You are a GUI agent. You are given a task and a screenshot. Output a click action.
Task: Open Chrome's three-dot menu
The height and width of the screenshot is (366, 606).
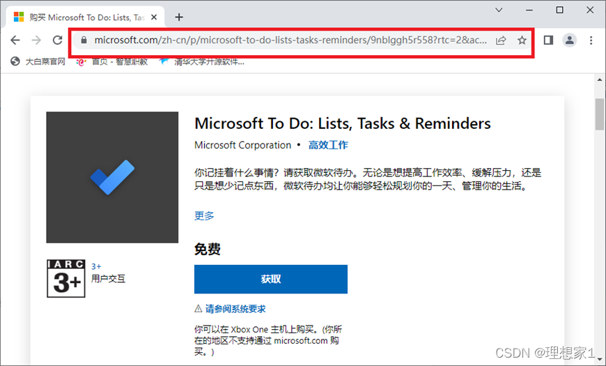click(x=591, y=40)
